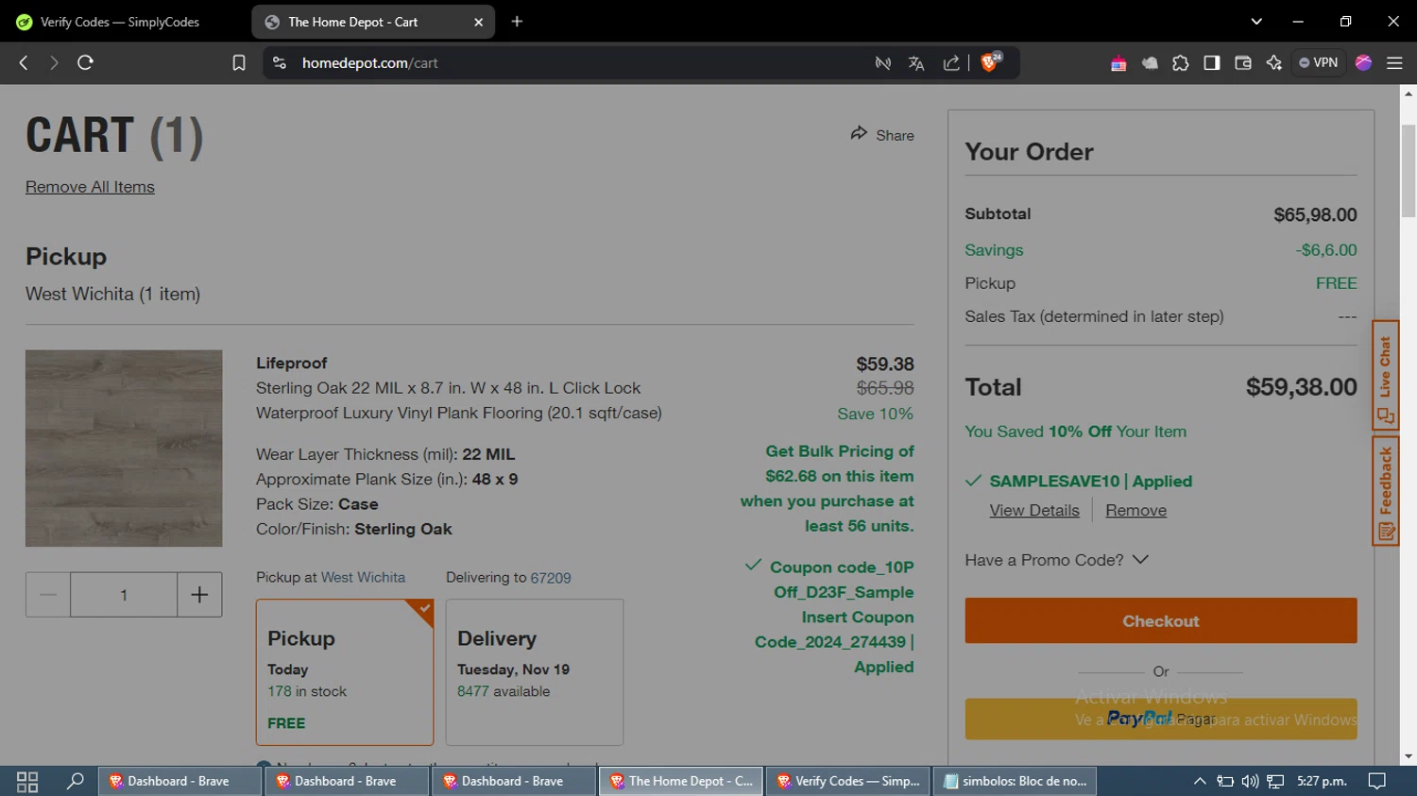Open the translate page icon
The height and width of the screenshot is (796, 1417).
coord(916,63)
